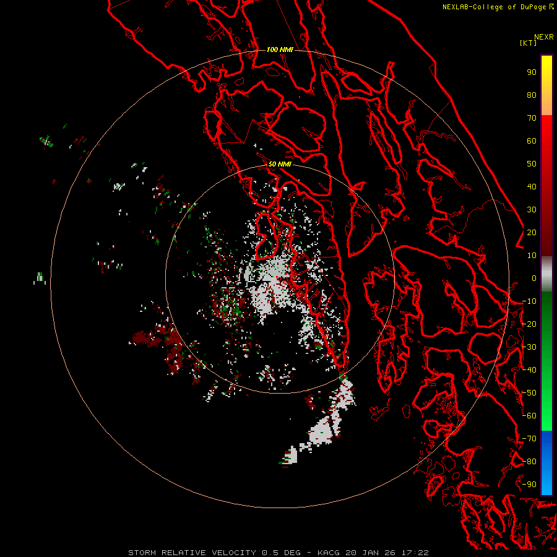Click the -10 value on velocity scale
This screenshot has width=557, height=557.
[529, 301]
